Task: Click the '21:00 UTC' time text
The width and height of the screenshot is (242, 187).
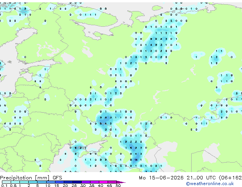Action: pos(201,178)
